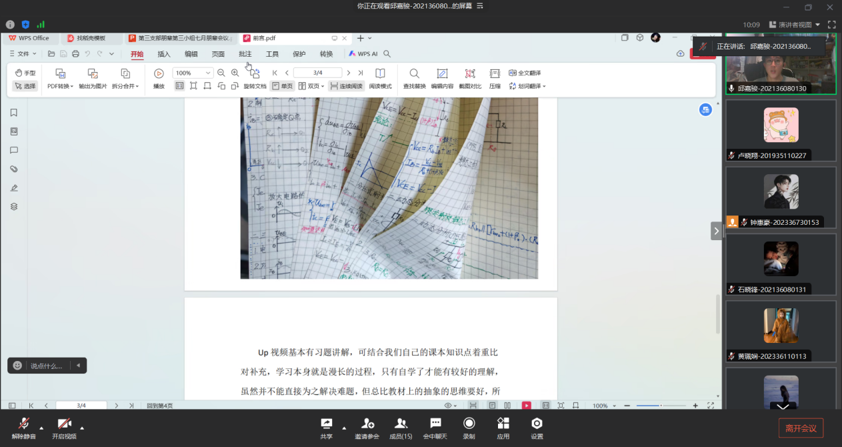Switch to 编辑 ribbon tab
Screen dimensions: 842x447
click(191, 54)
